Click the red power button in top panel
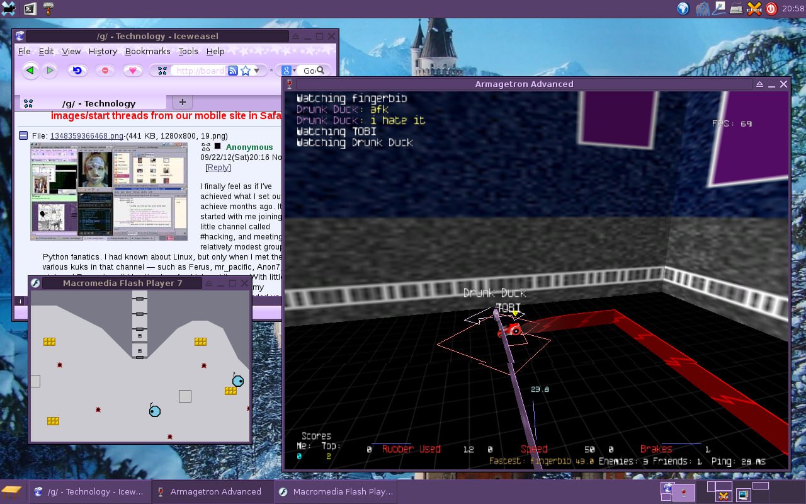This screenshot has height=504, width=806. (771, 9)
